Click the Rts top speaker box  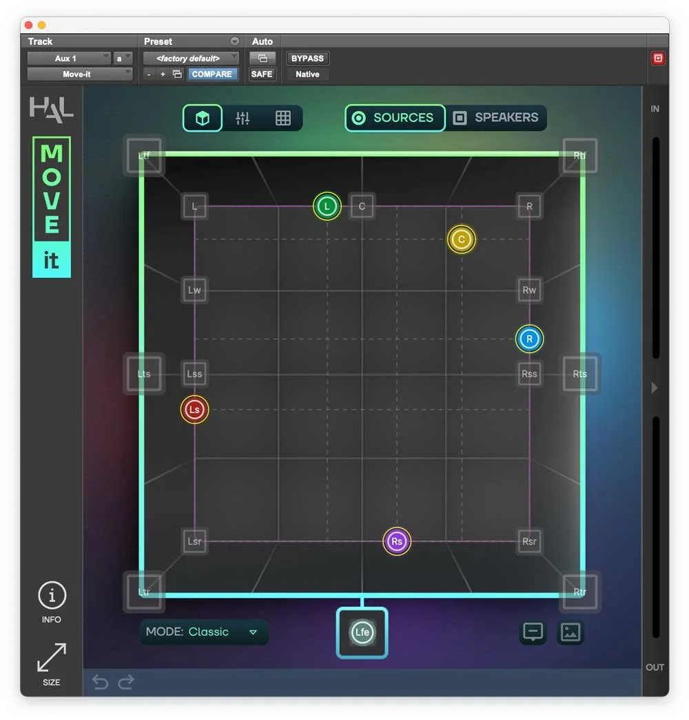580,374
